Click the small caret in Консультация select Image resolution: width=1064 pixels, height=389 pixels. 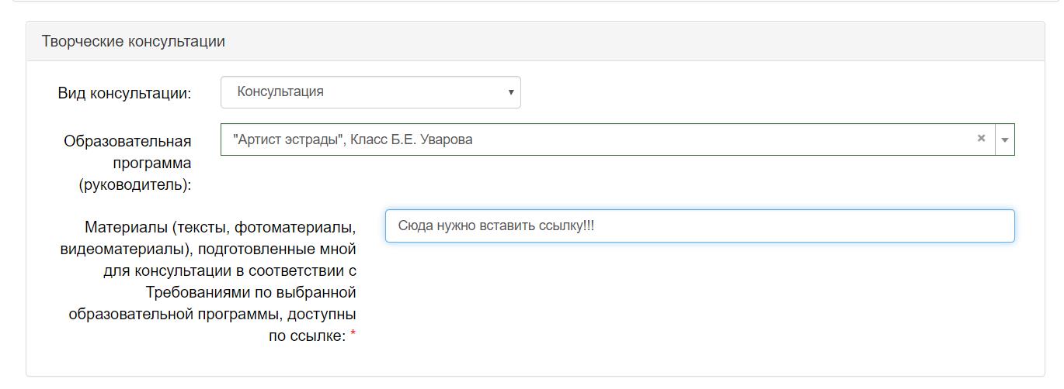click(x=510, y=92)
